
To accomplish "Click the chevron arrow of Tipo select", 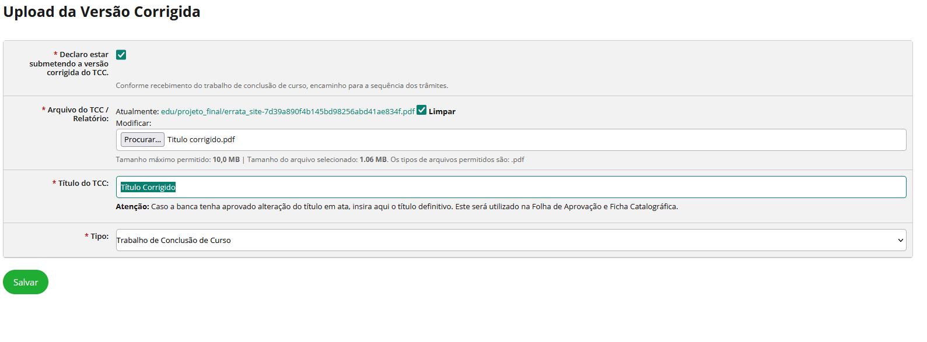I will (x=900, y=240).
